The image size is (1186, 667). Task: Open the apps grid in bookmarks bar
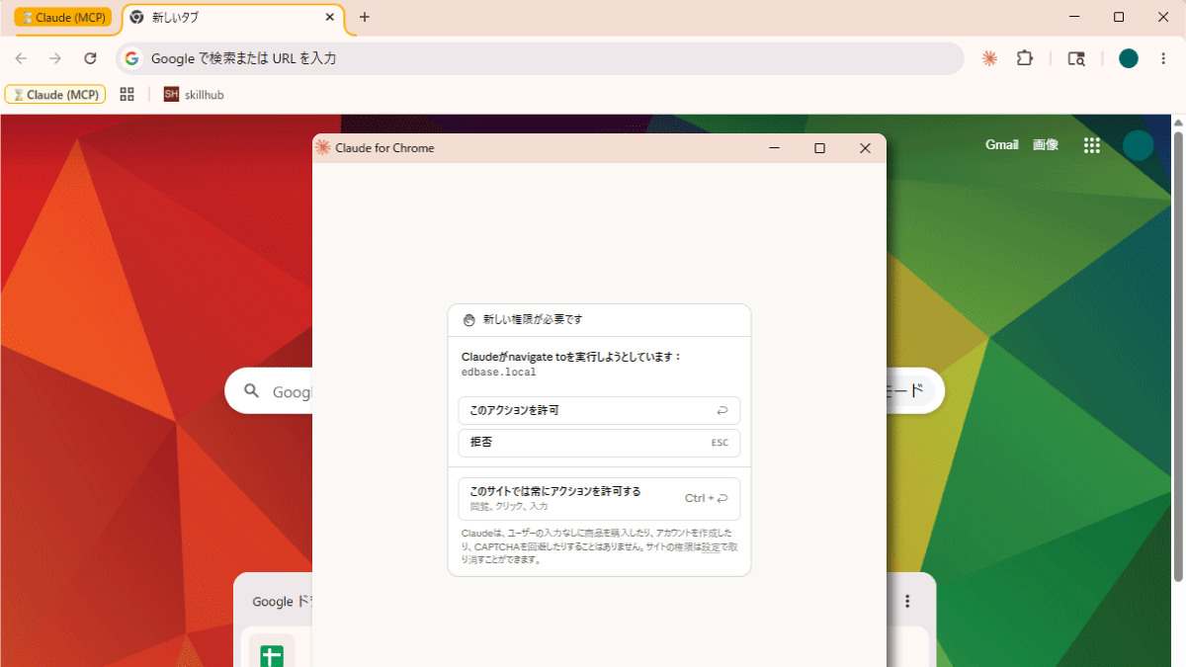(127, 94)
